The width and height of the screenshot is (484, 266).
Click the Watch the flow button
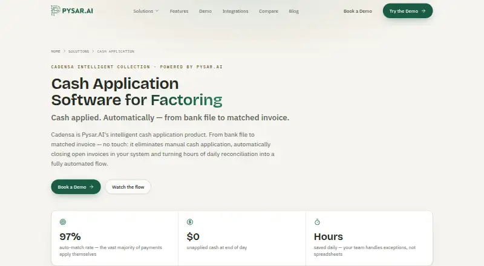(128, 187)
